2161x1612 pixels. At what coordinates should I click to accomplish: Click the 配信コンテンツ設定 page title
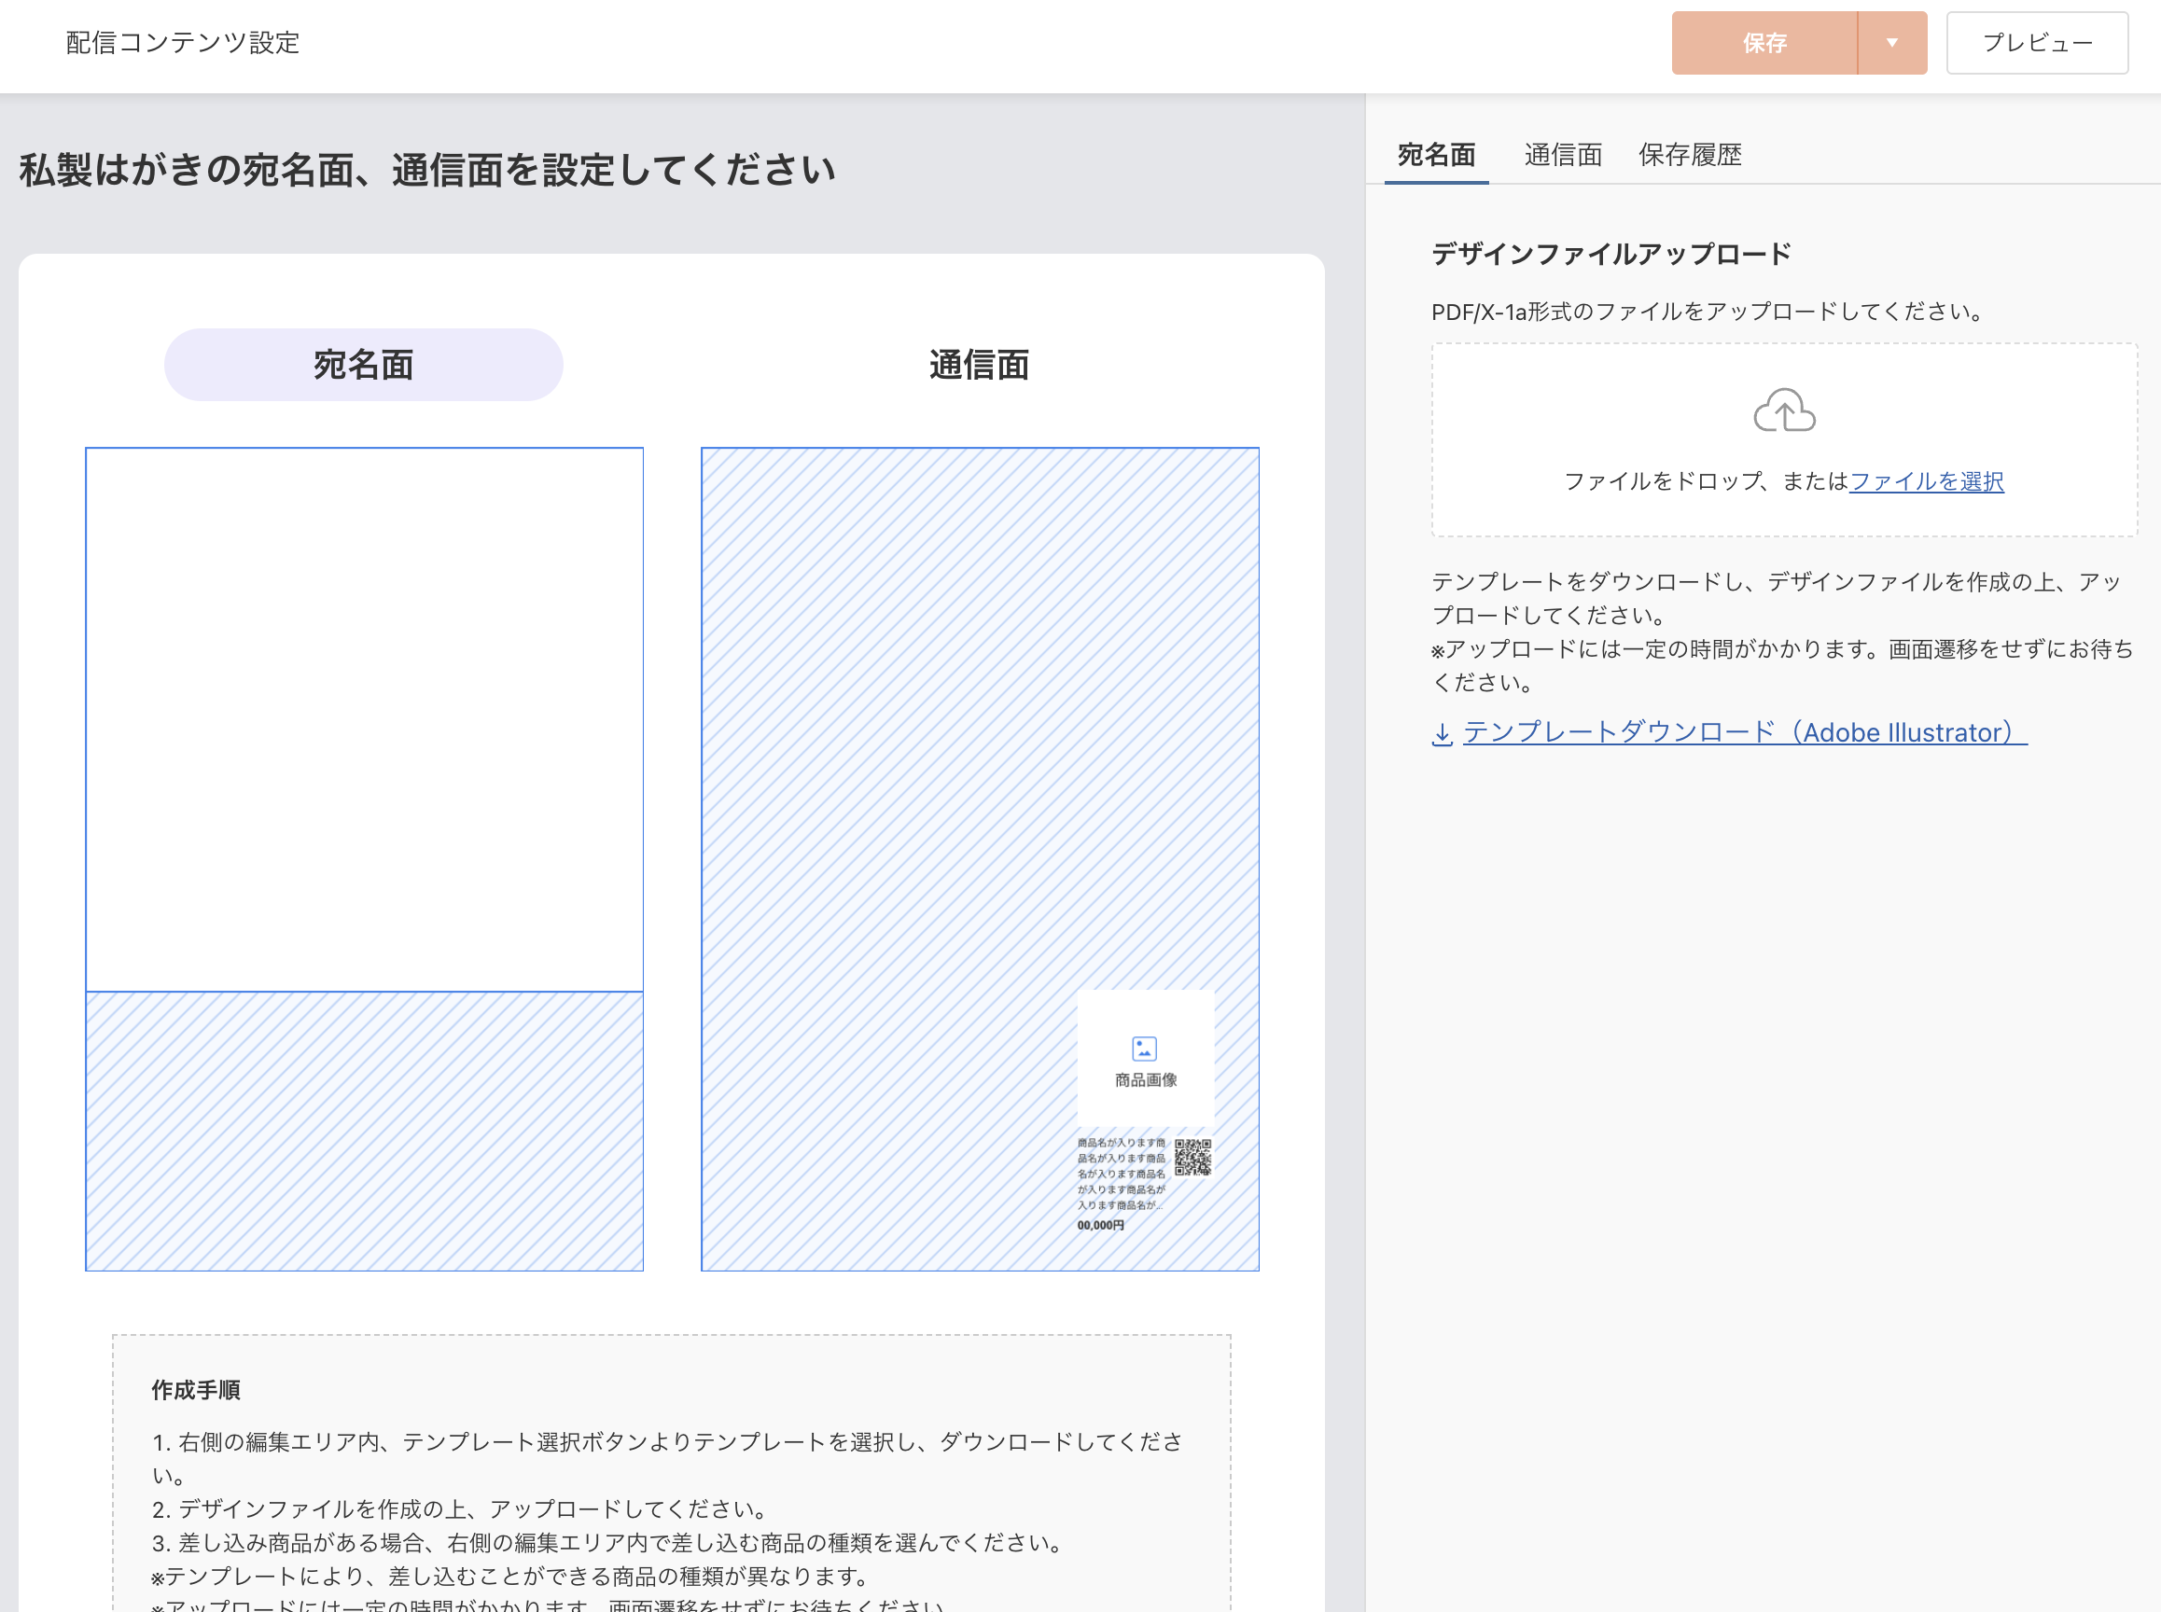click(x=182, y=42)
